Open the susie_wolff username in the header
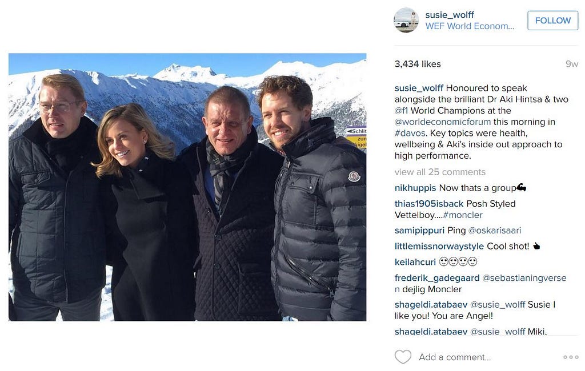The height and width of the screenshot is (371, 585). (x=449, y=15)
